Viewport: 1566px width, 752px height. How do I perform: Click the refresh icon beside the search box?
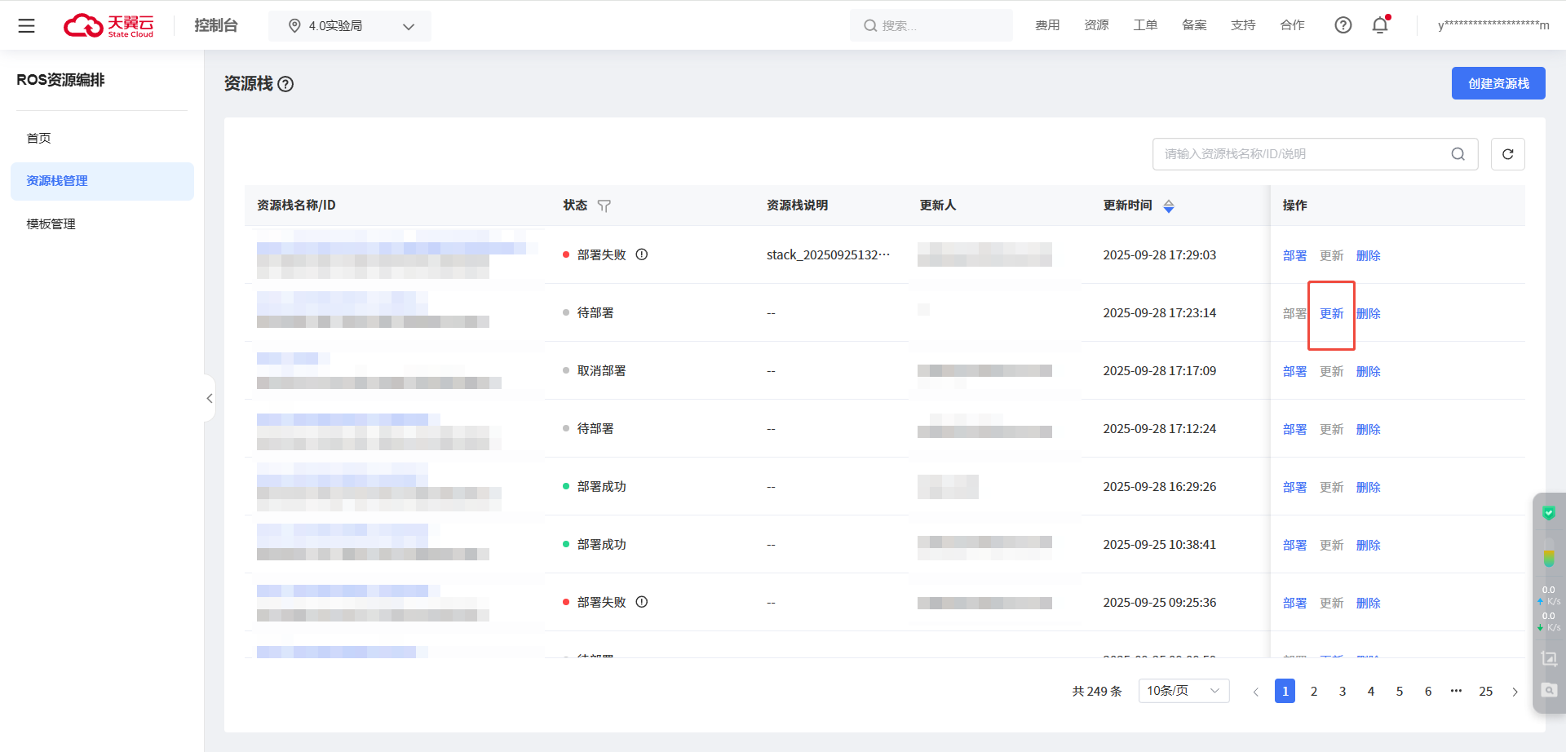(1507, 154)
